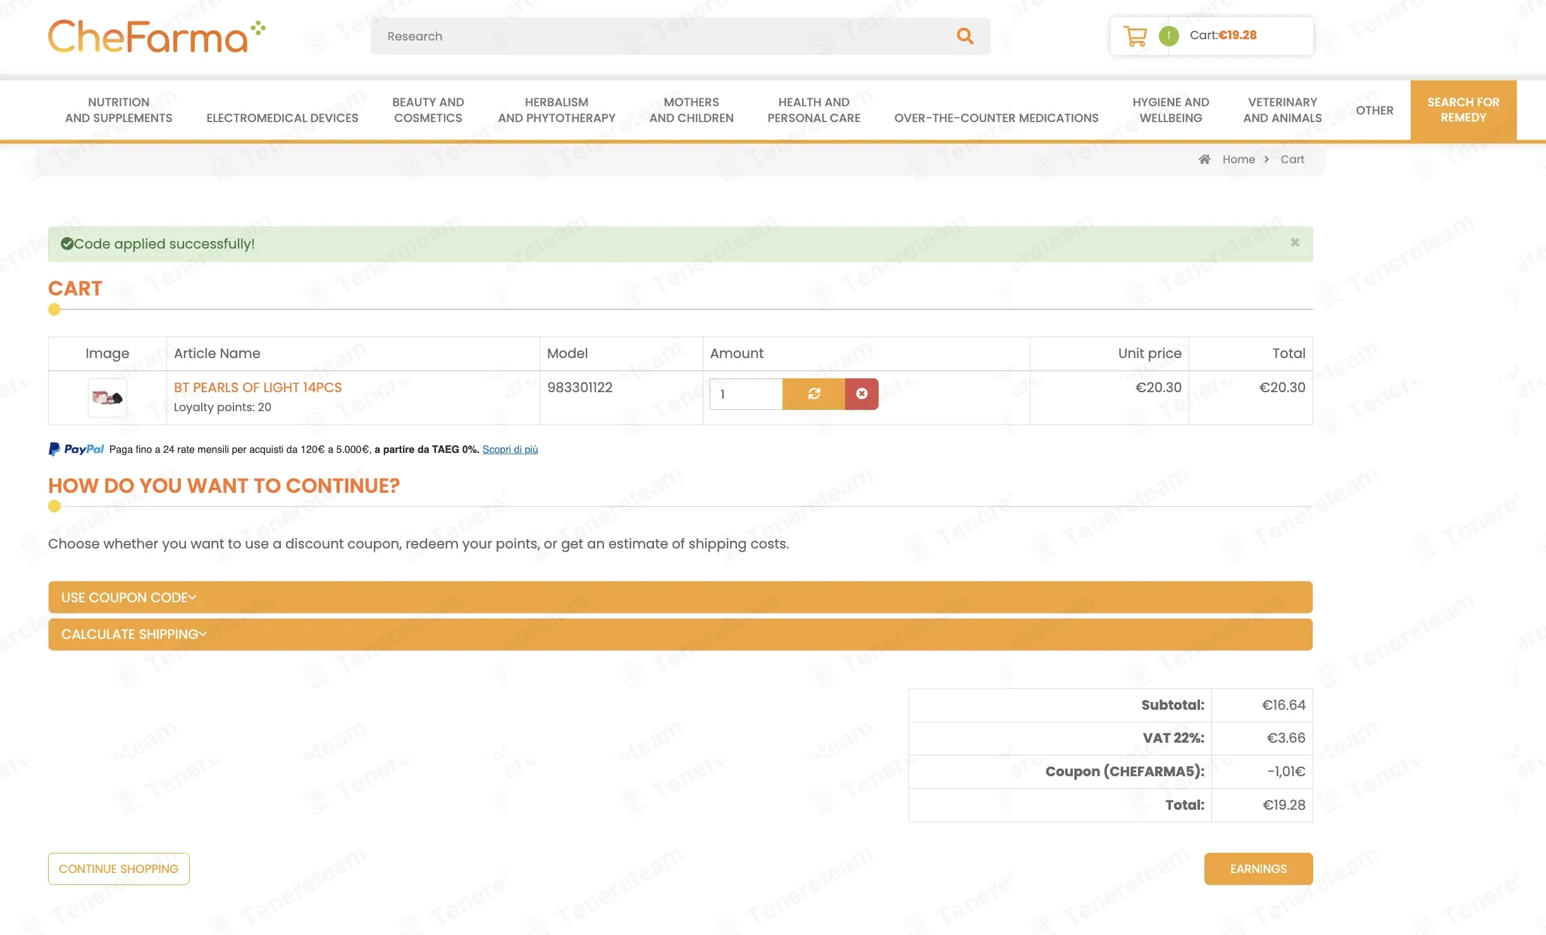Viewport: 1546px width, 935px height.
Task: Expand the Calculate Shipping section
Action: [680, 635]
